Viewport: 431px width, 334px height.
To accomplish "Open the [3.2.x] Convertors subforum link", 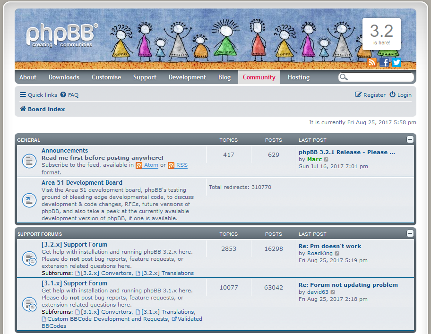I will [107, 274].
